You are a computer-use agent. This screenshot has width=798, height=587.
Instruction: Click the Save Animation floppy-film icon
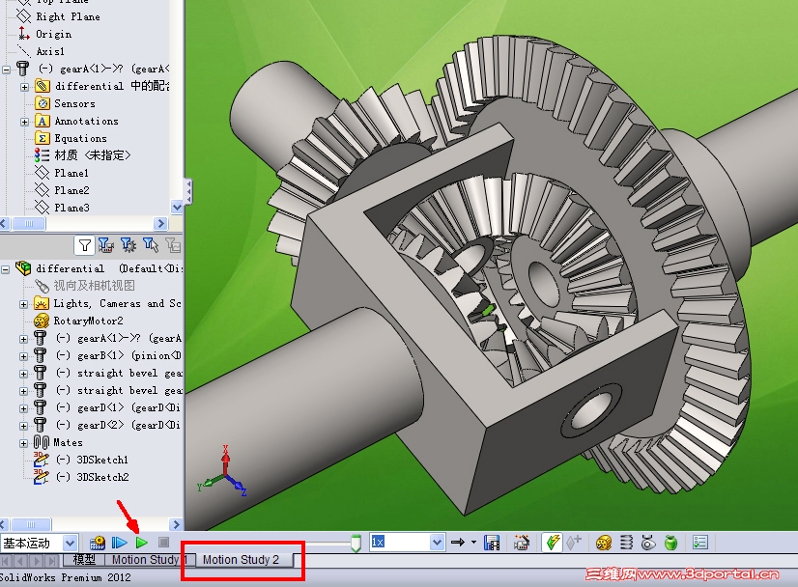[x=492, y=543]
